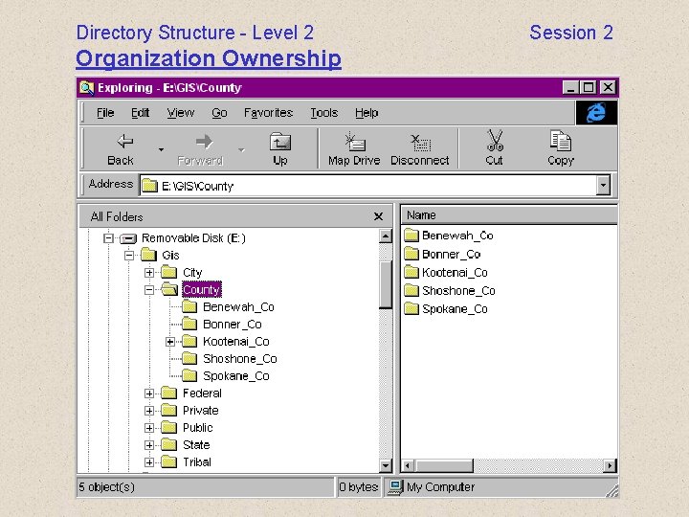This screenshot has height=517, width=689.
Task: Maximize the Exploring window
Action: tap(588, 87)
